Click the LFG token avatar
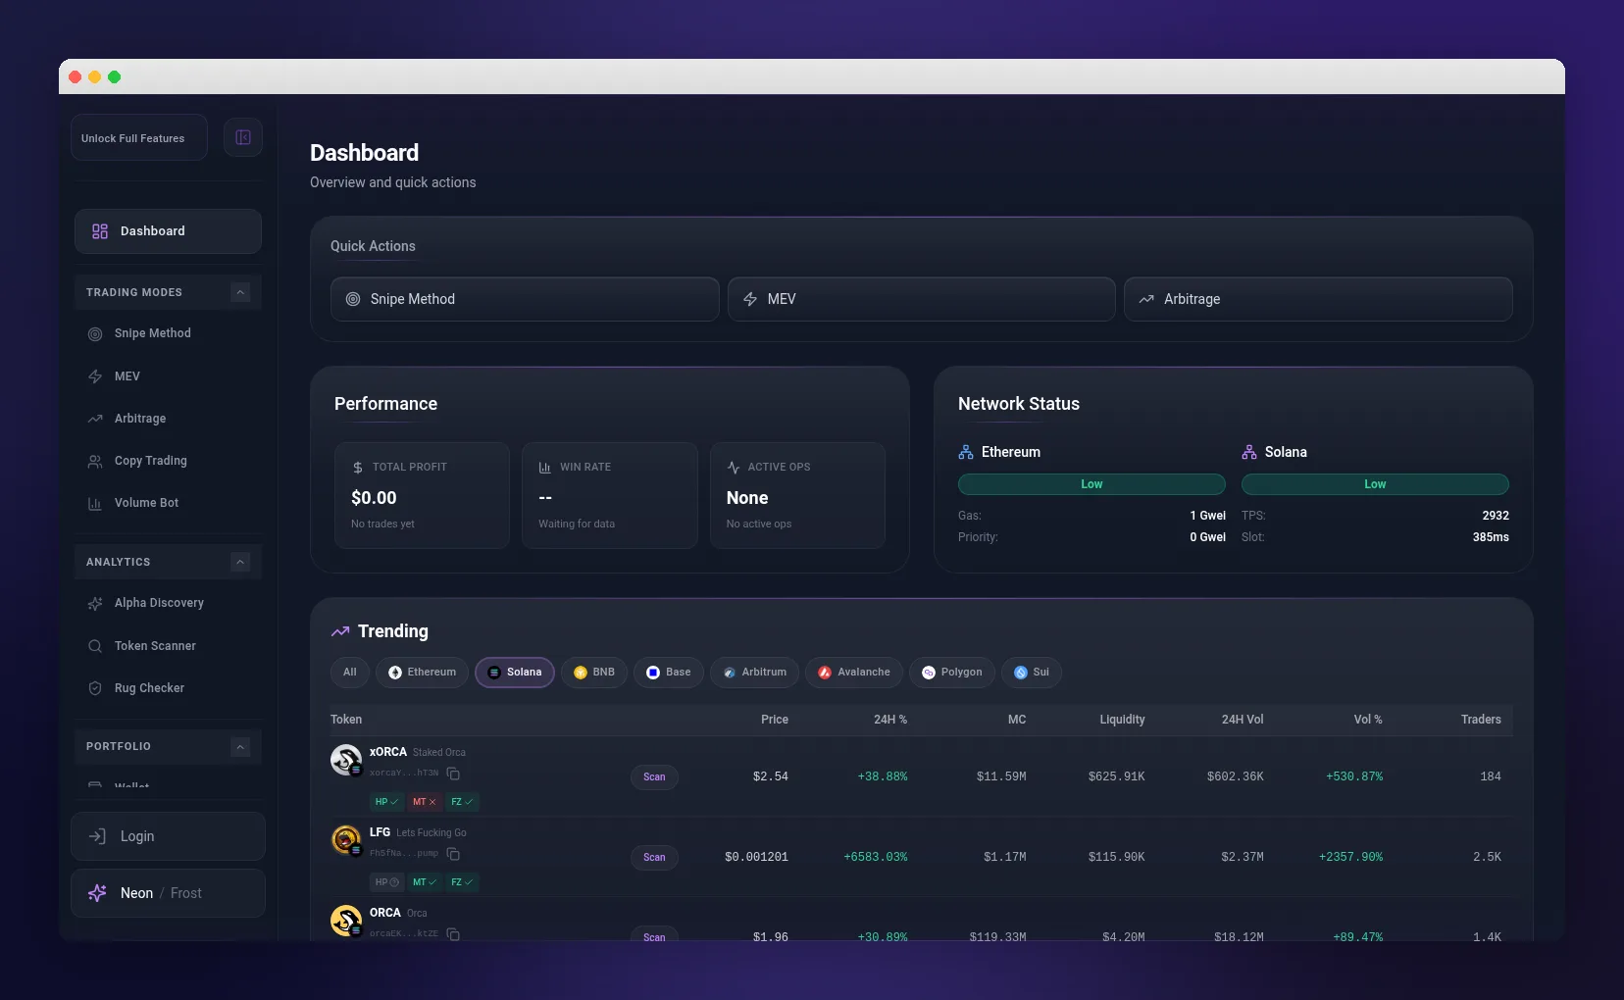 coord(346,840)
